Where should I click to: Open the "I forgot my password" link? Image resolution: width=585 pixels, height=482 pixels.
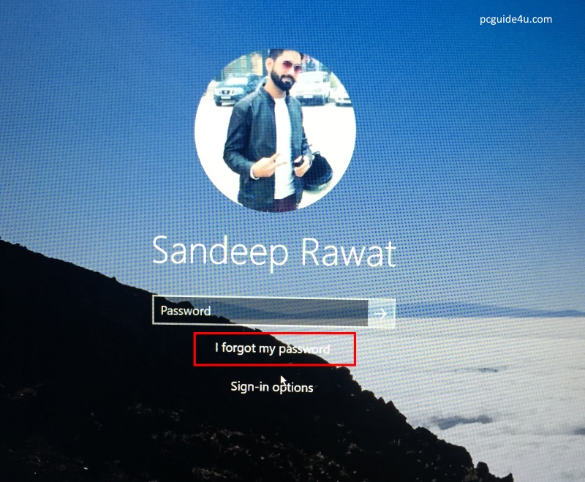(272, 349)
